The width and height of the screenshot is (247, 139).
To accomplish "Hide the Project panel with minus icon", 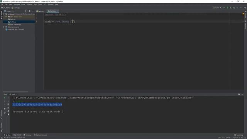I will point(33,11).
